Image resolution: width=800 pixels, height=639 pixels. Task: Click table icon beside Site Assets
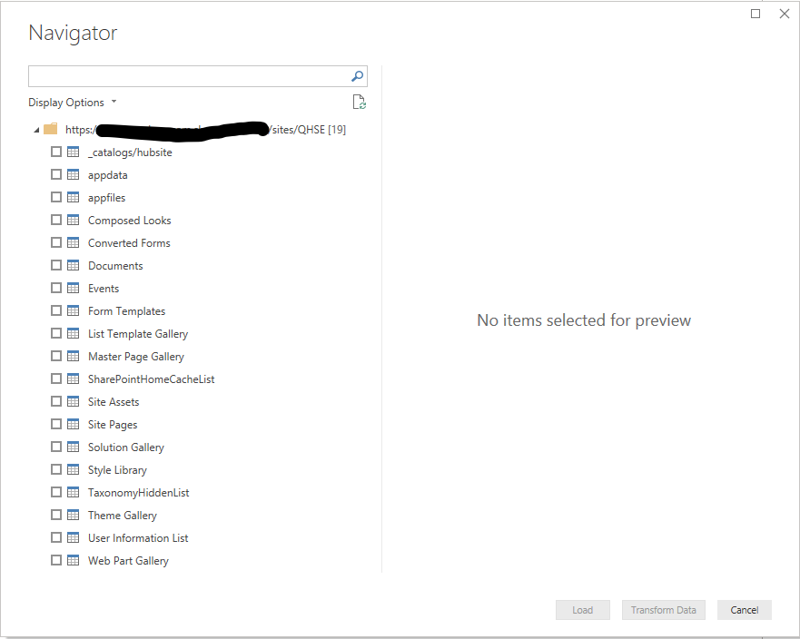tap(74, 401)
